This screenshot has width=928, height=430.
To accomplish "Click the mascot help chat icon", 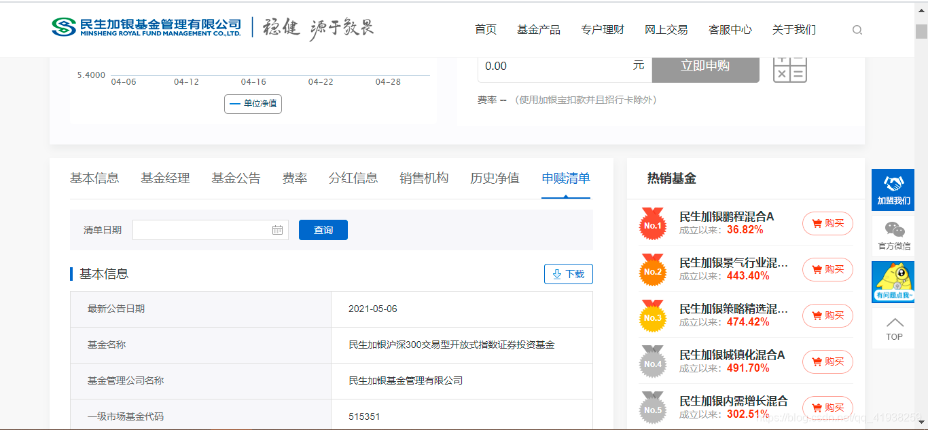I will click(x=893, y=281).
